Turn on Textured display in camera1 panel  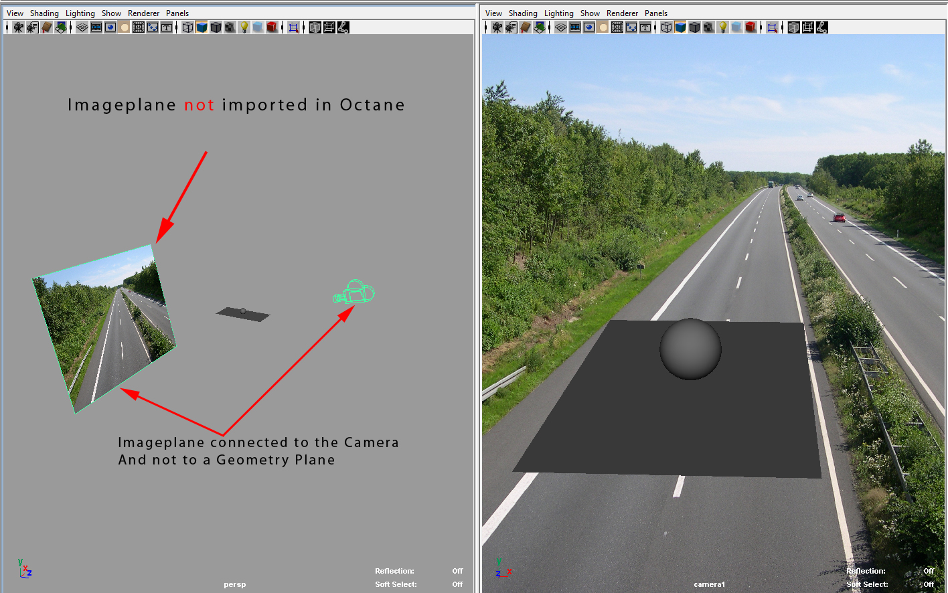[709, 27]
